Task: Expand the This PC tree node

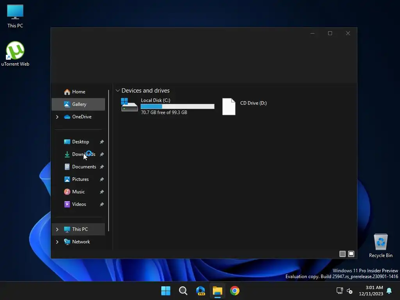Action: [x=57, y=229]
